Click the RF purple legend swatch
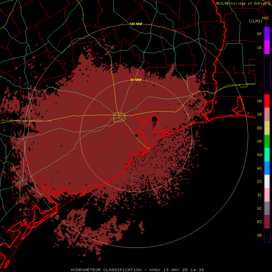This screenshot has width=272, height=272. pyautogui.click(x=267, y=34)
